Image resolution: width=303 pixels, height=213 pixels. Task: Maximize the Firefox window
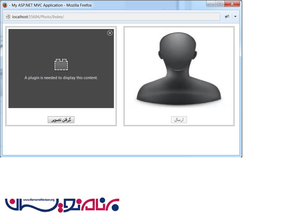click(220, 4)
